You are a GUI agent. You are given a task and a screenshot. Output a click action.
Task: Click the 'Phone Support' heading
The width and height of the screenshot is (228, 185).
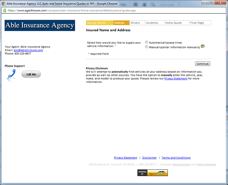[15, 66]
